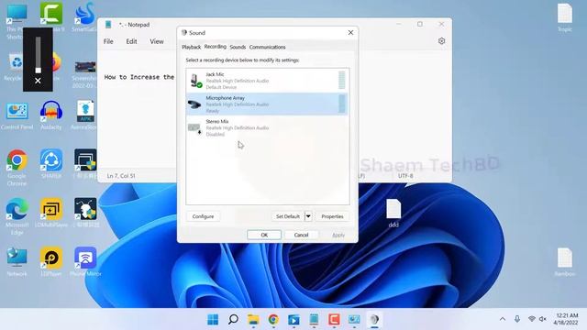Select the Microphone Array device icon
The image size is (587, 330).
click(194, 104)
